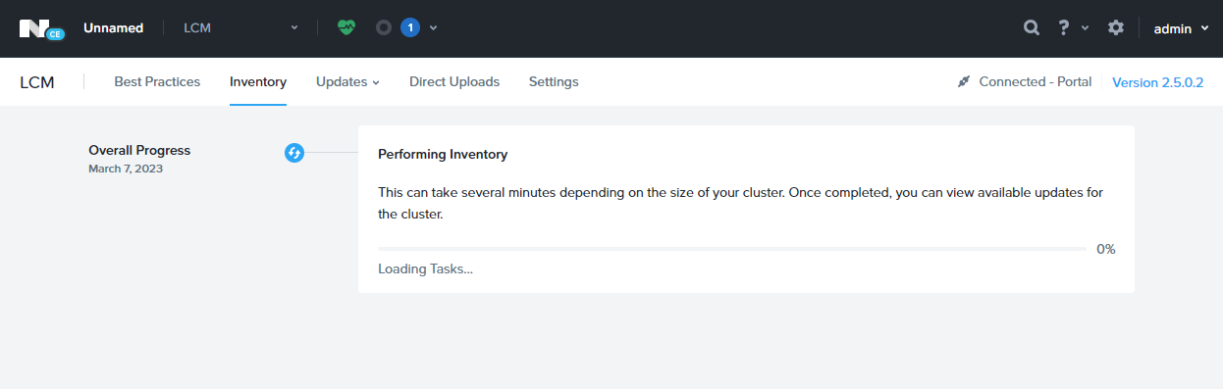Screen dimensions: 1223x389
Task: Open the admin user menu
Action: click(x=1181, y=28)
